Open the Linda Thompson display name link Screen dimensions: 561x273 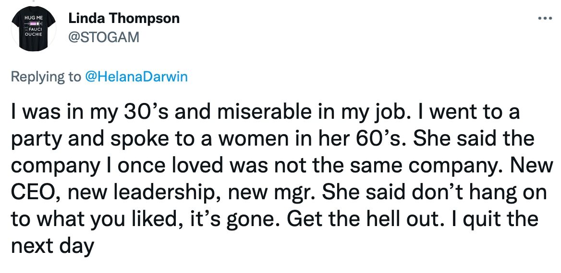coord(124,19)
